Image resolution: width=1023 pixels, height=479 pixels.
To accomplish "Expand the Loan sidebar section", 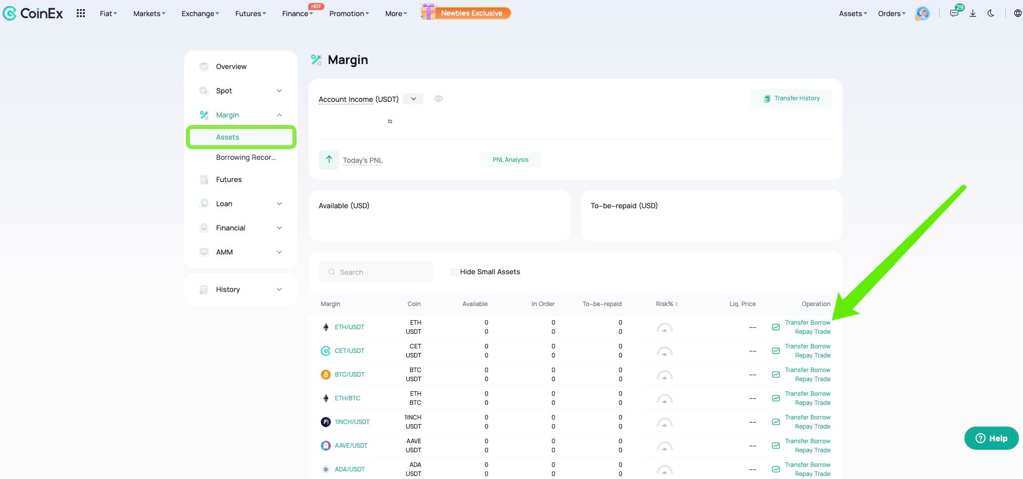I will point(279,204).
